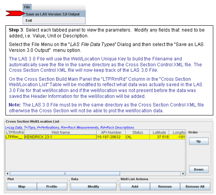The width and height of the screenshot is (216, 195).
Task: Click the Latitude column header
Action: pos(159,132)
